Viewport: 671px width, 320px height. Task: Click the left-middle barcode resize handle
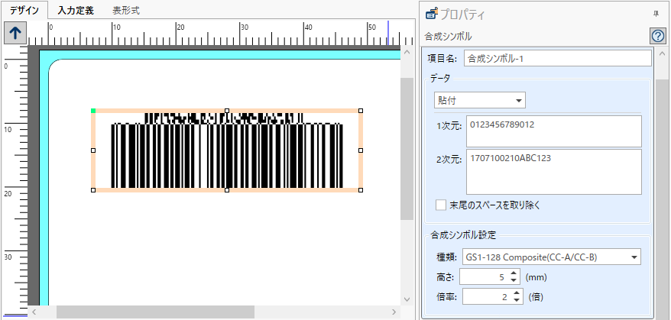pyautogui.click(x=93, y=150)
